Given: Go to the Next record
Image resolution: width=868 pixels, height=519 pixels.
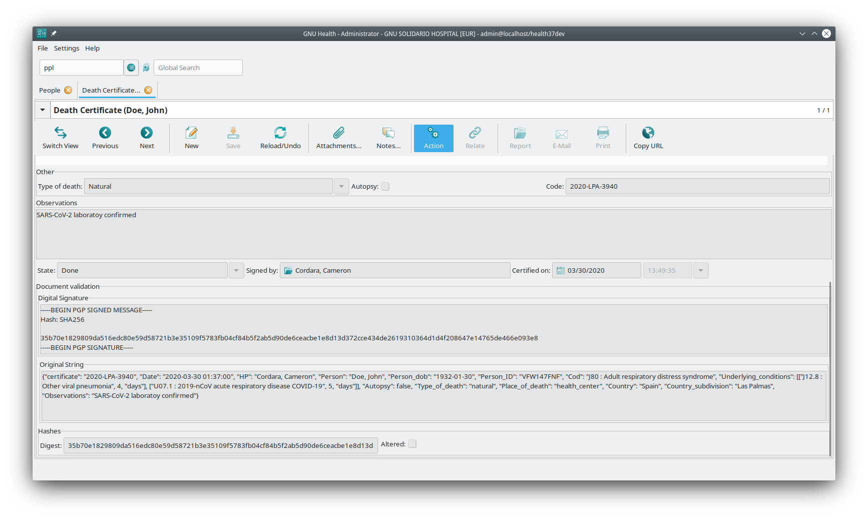Looking at the screenshot, I should coord(147,133).
